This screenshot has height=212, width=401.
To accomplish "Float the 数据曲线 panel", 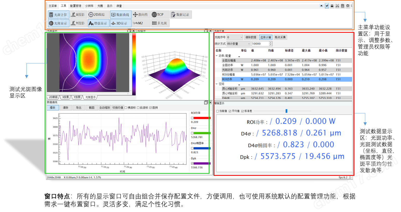I will coord(206,102).
